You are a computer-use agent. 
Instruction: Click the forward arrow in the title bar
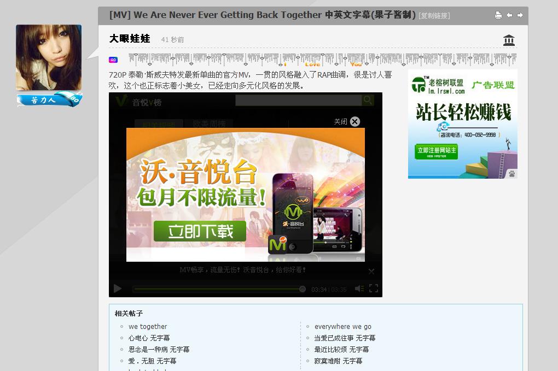520,15
